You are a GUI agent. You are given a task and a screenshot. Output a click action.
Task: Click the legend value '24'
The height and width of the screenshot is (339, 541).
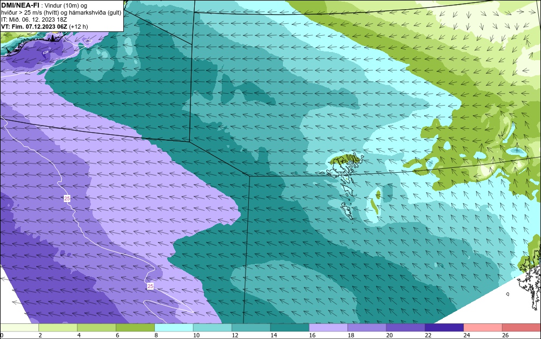pos(467,335)
